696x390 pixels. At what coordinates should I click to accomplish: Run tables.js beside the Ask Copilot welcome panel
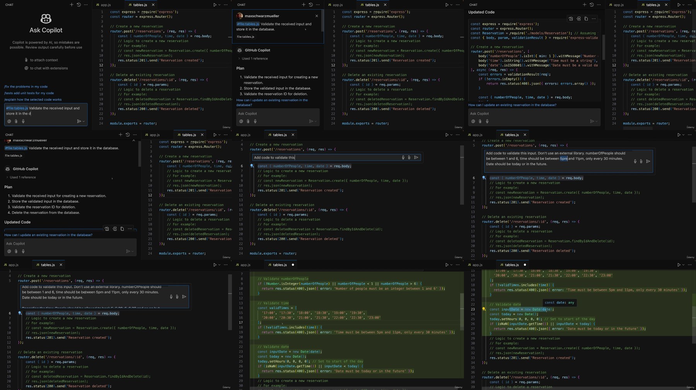click(215, 5)
